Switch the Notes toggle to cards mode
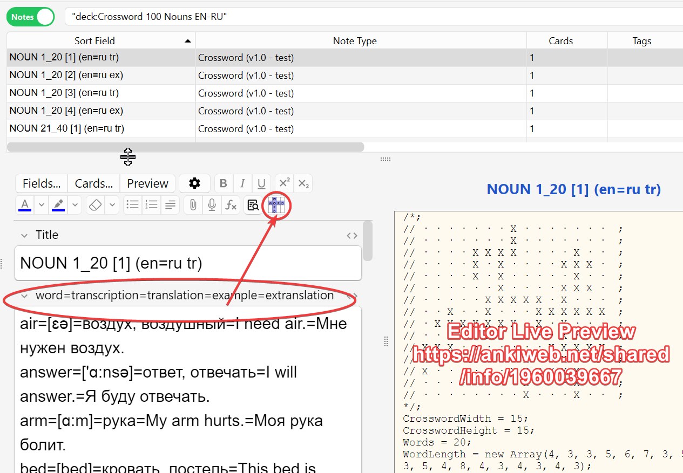 pos(31,17)
